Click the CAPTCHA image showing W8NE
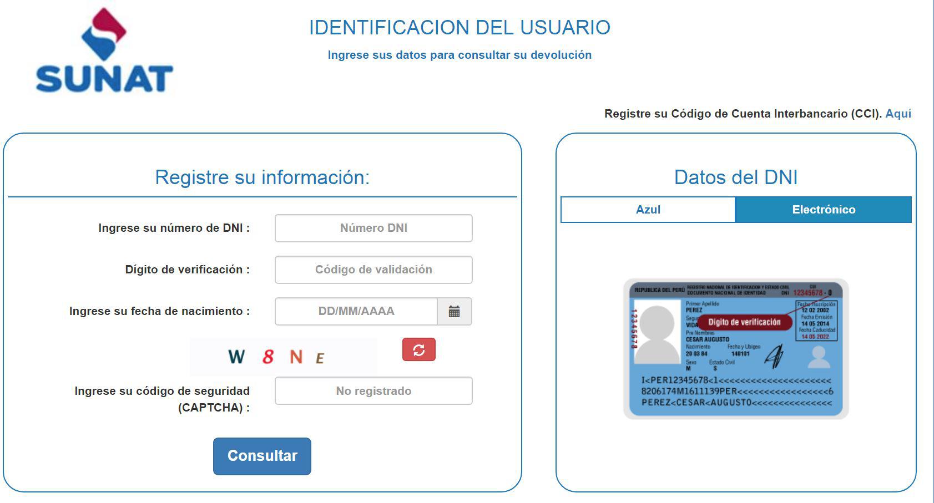 (284, 357)
